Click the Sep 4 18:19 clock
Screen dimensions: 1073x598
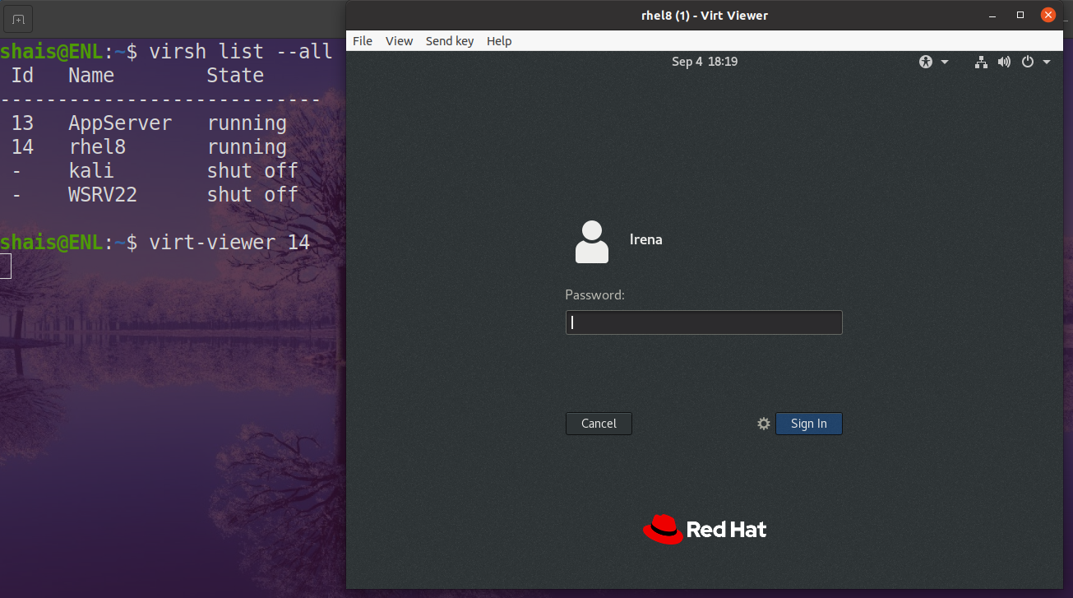pos(705,62)
